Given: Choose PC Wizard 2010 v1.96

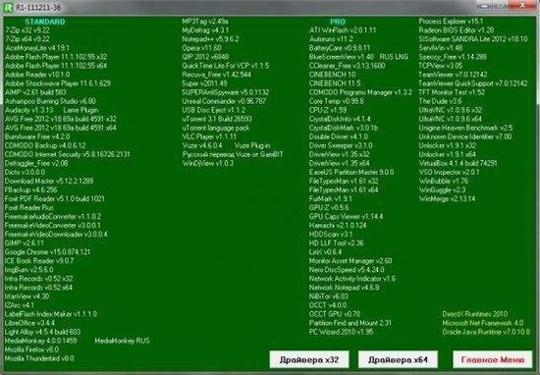Looking at the screenshot, I should point(341,332).
